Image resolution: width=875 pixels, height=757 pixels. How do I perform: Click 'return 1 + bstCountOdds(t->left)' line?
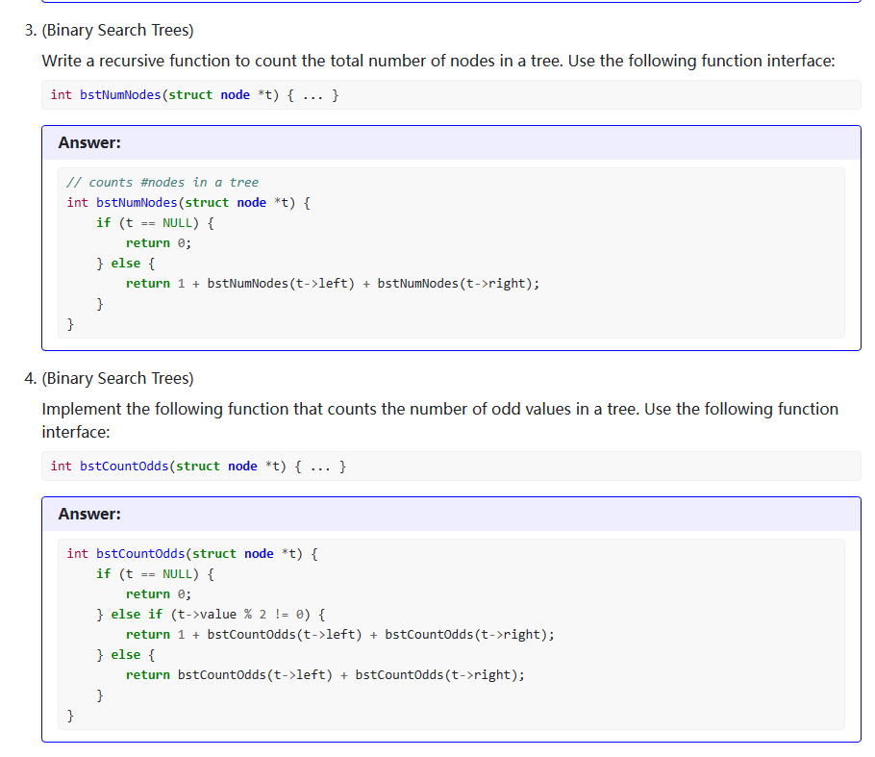tap(339, 635)
